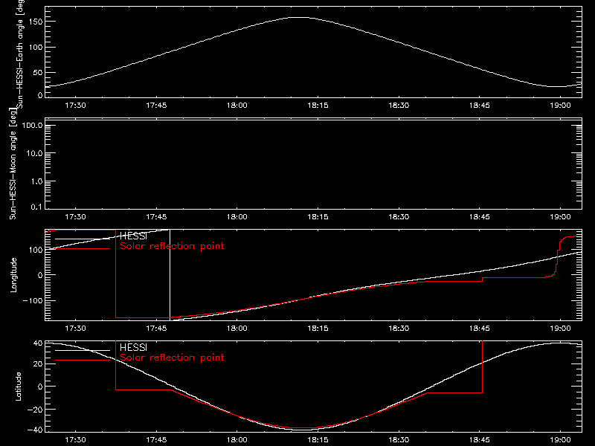
Task: Click the -20 tick in Latitude plot
Action: [35, 410]
